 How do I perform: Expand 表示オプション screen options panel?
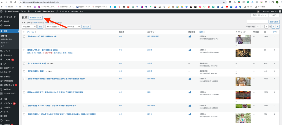point(259,15)
